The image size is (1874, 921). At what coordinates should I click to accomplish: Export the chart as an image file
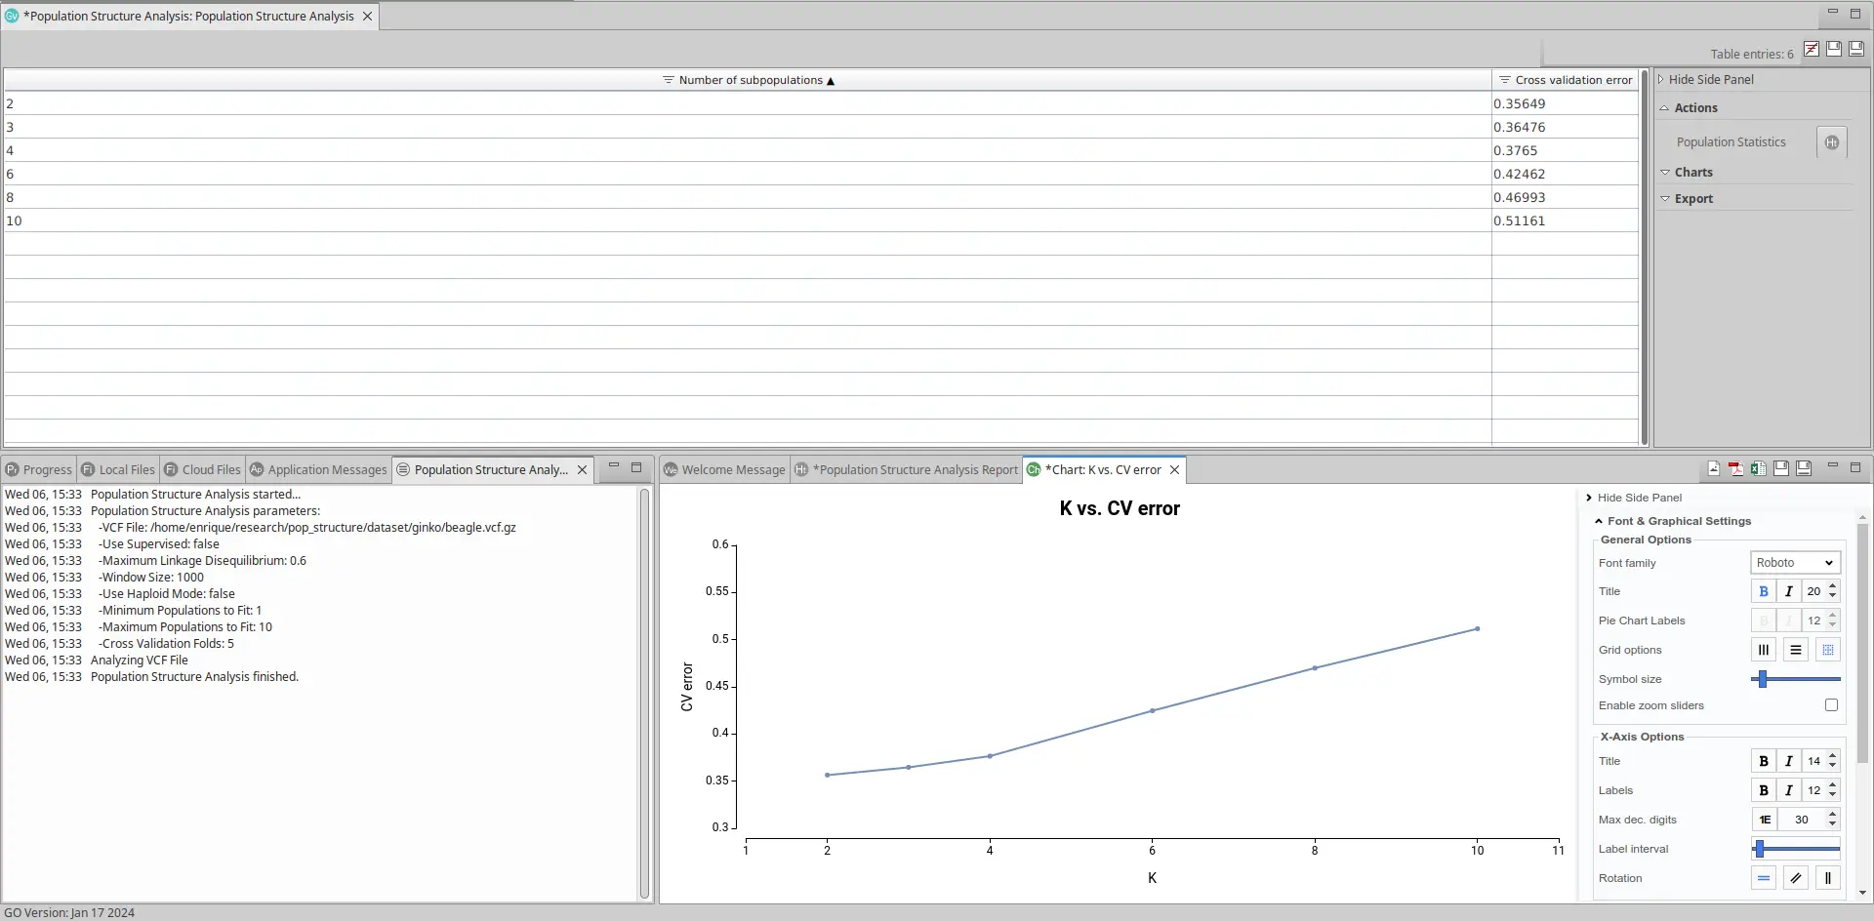pos(1714,469)
